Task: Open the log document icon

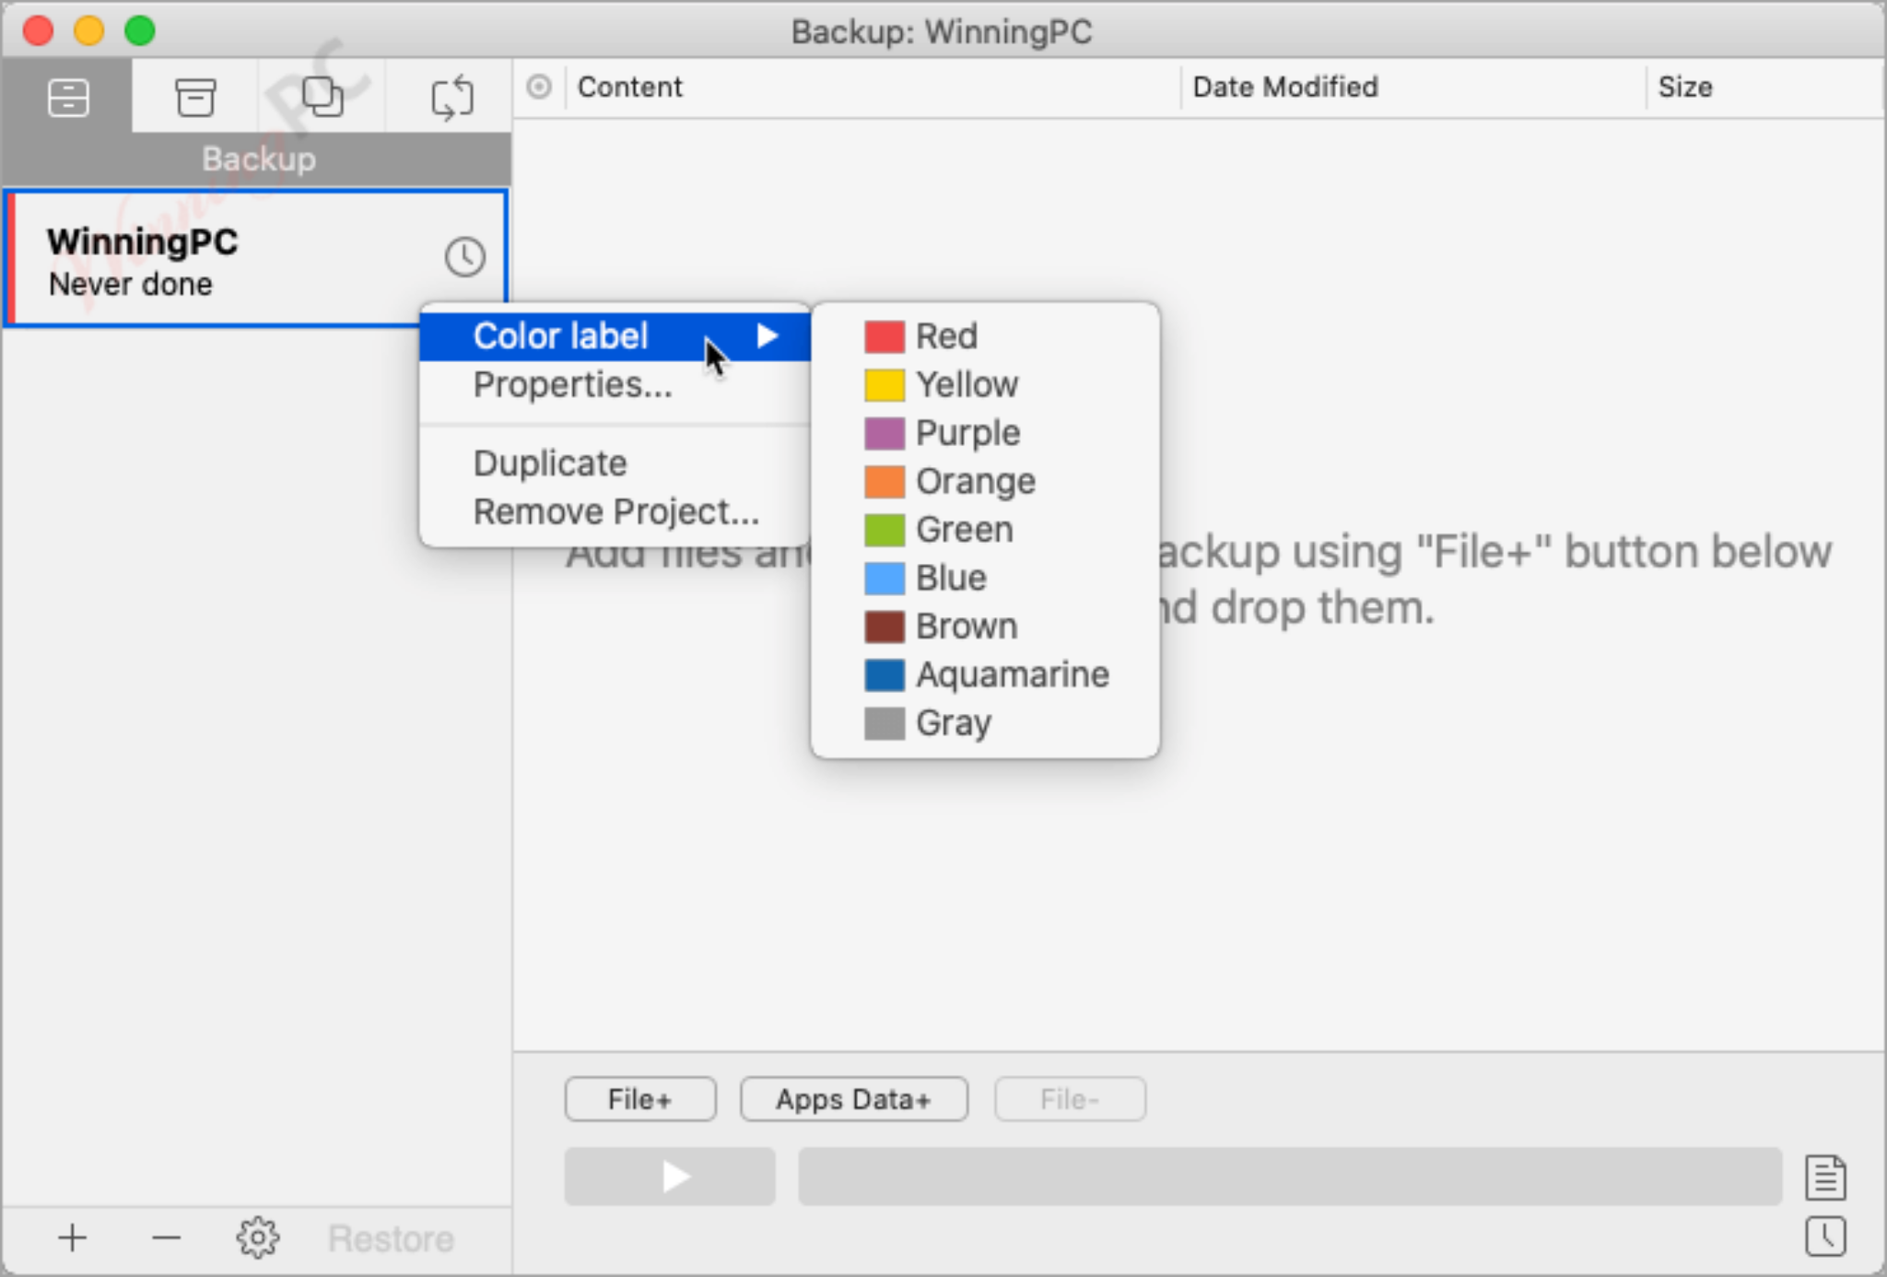Action: click(1825, 1177)
